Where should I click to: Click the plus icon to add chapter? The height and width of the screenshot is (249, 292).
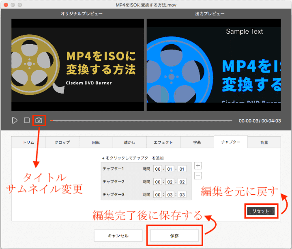click(198, 165)
